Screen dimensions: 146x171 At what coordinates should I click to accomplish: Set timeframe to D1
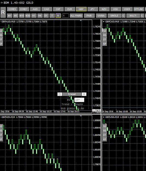[46, 16]
